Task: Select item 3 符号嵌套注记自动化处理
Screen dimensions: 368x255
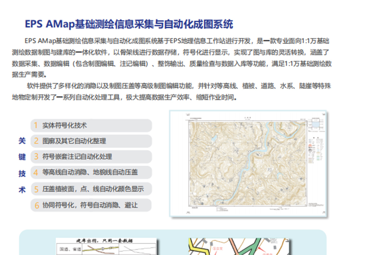Action: [x=91, y=157]
